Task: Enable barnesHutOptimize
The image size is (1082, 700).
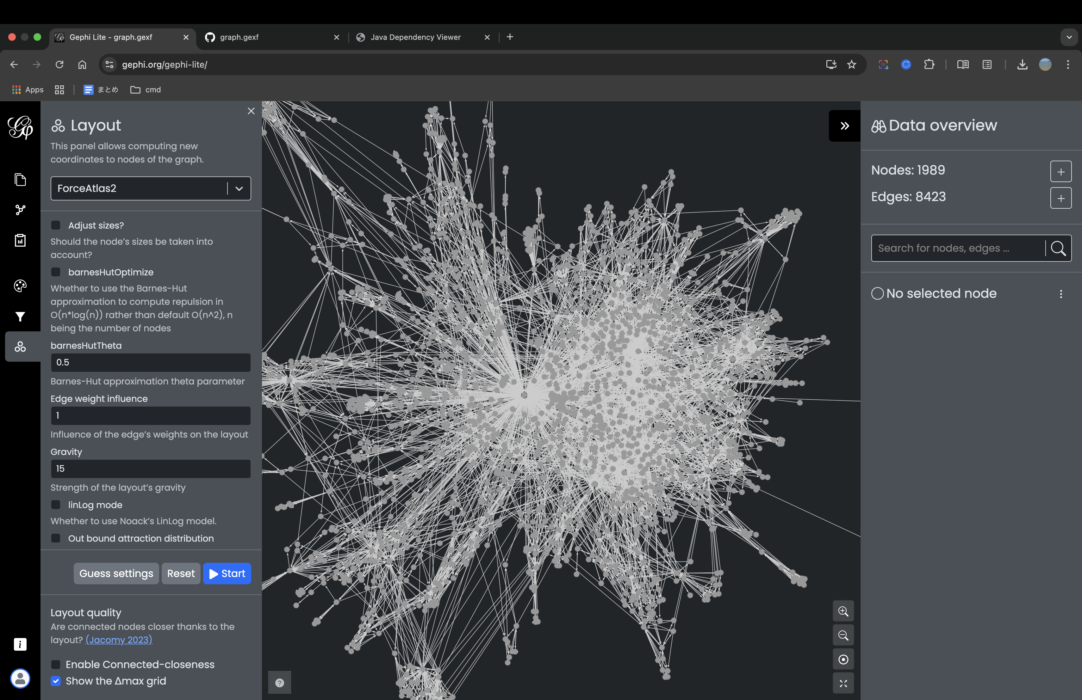Action: coord(56,272)
